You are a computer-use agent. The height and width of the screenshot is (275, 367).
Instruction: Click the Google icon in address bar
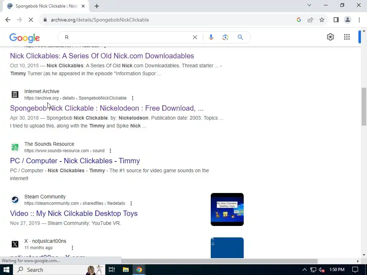tap(299, 20)
